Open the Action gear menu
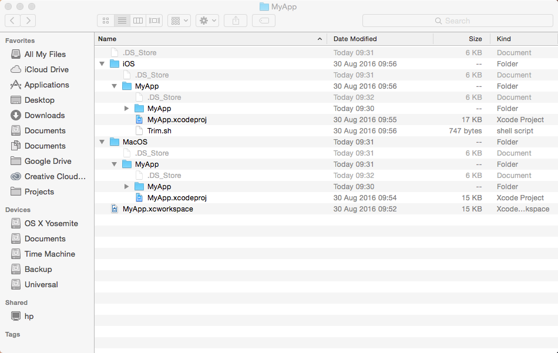Screen dimensions: 558x353 (207, 21)
